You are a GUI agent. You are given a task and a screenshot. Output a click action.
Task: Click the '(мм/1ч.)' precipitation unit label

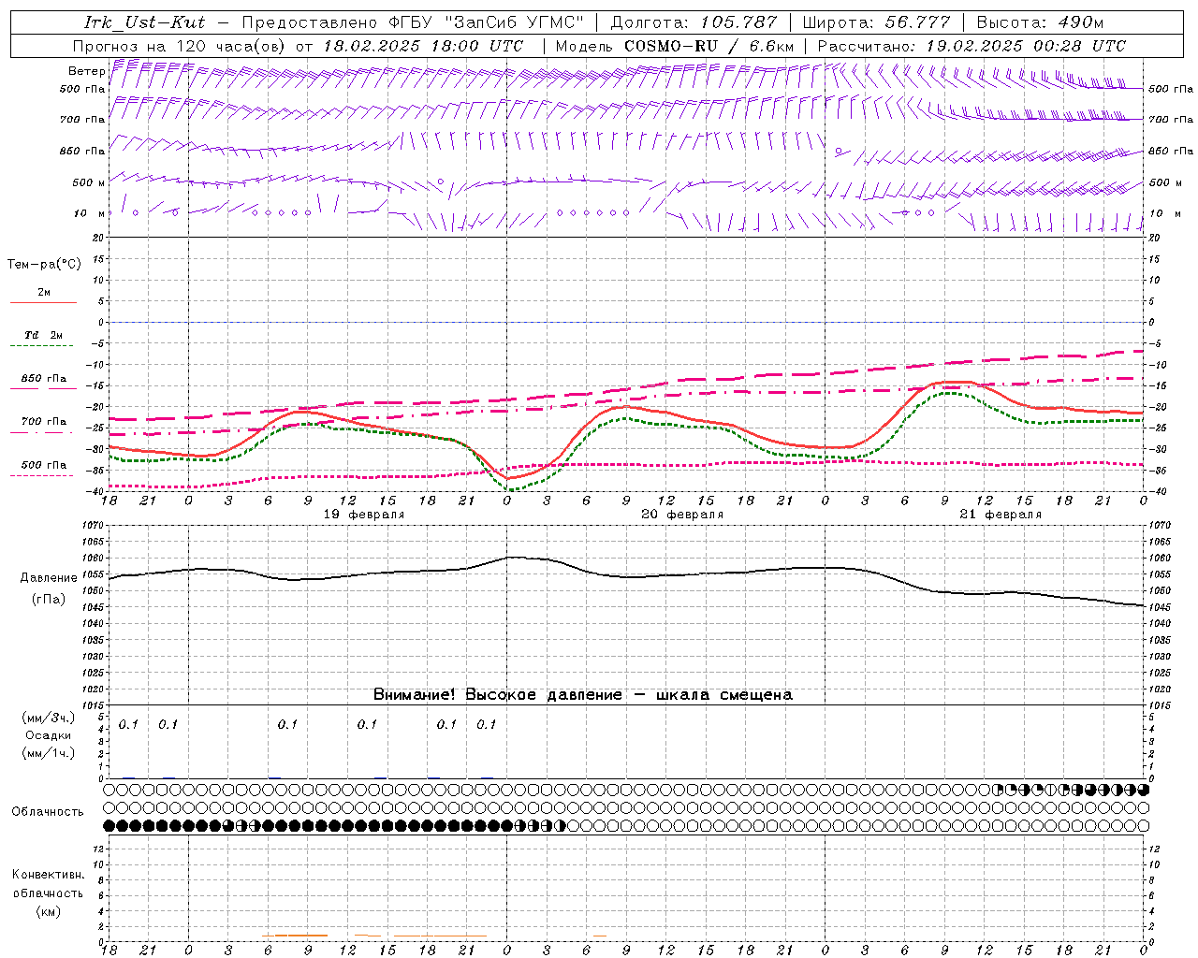49,753
